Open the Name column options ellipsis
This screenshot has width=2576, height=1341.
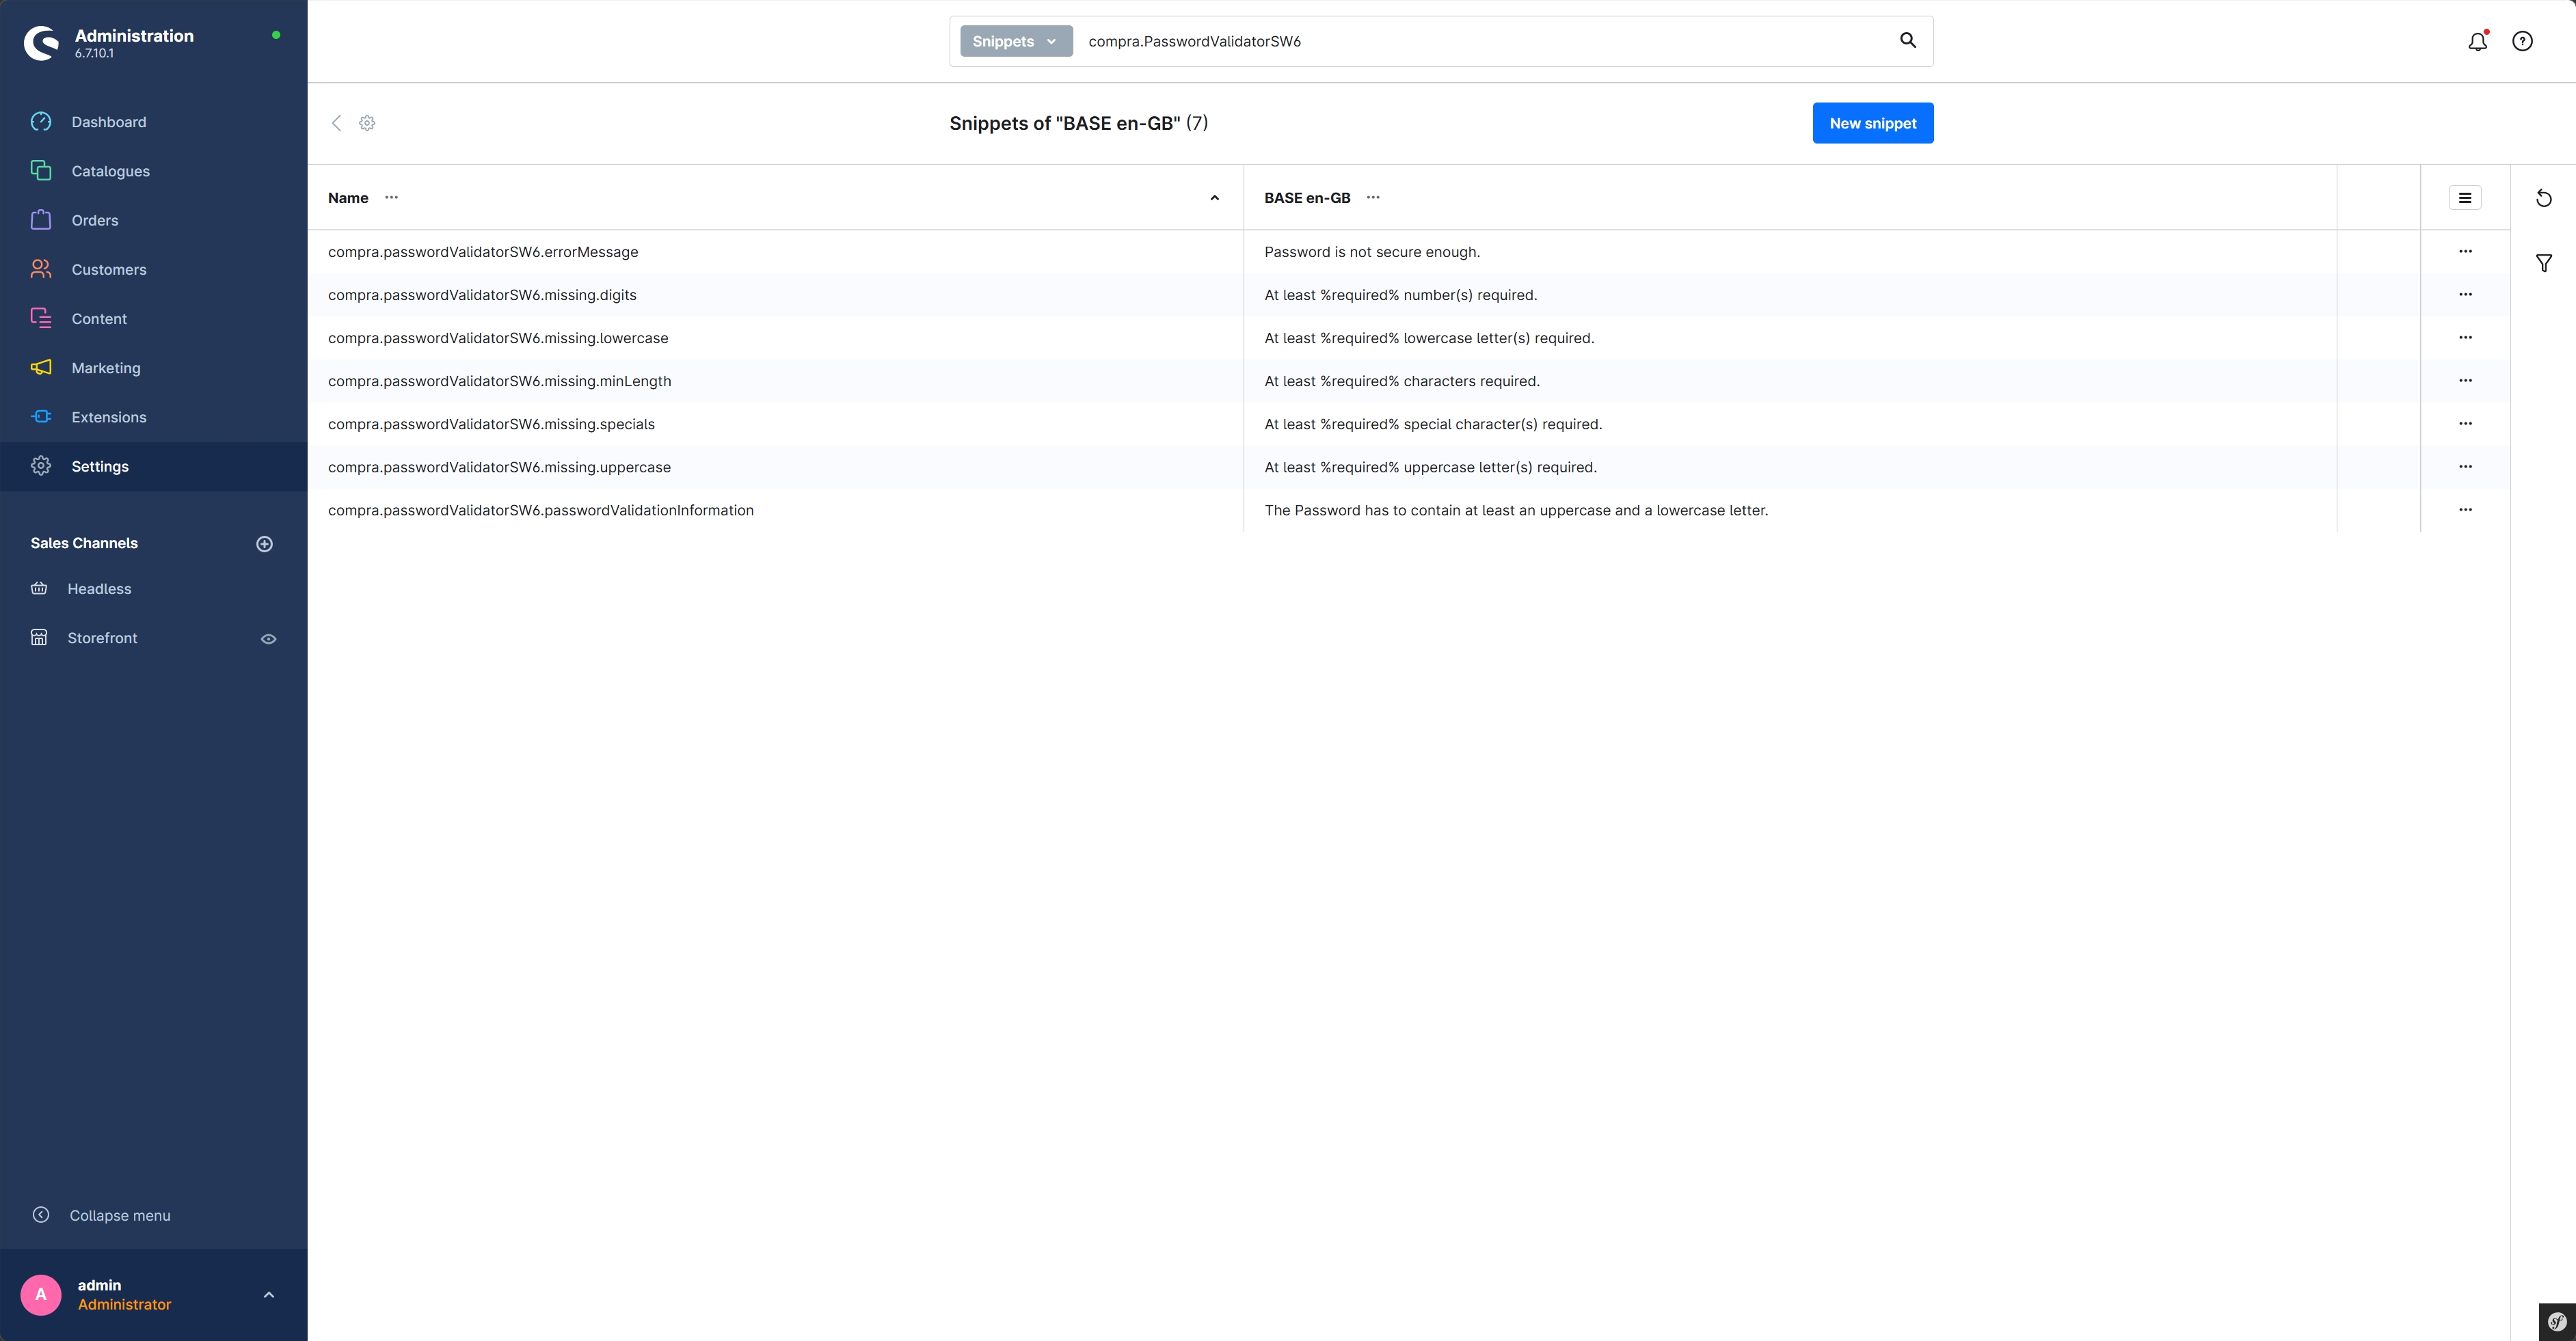point(391,198)
